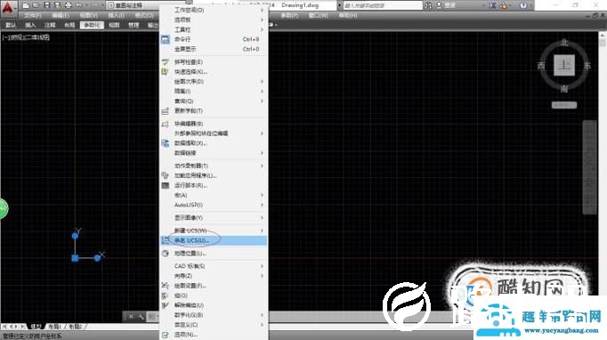This screenshot has height=340, width=607.
Task: Click the 命令行 icon in menu
Action: [166, 39]
